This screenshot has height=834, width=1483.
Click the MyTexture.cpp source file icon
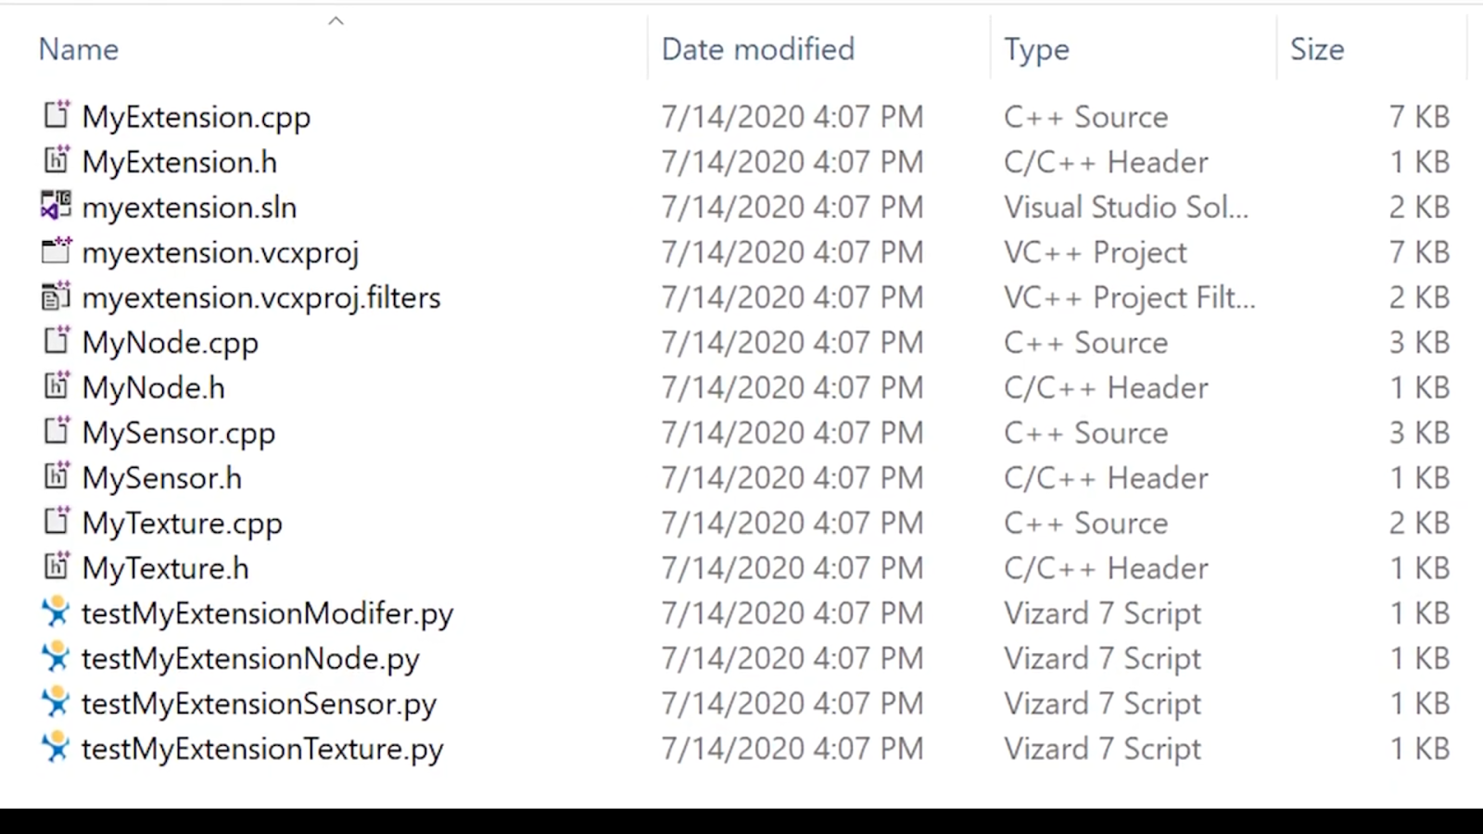57,521
